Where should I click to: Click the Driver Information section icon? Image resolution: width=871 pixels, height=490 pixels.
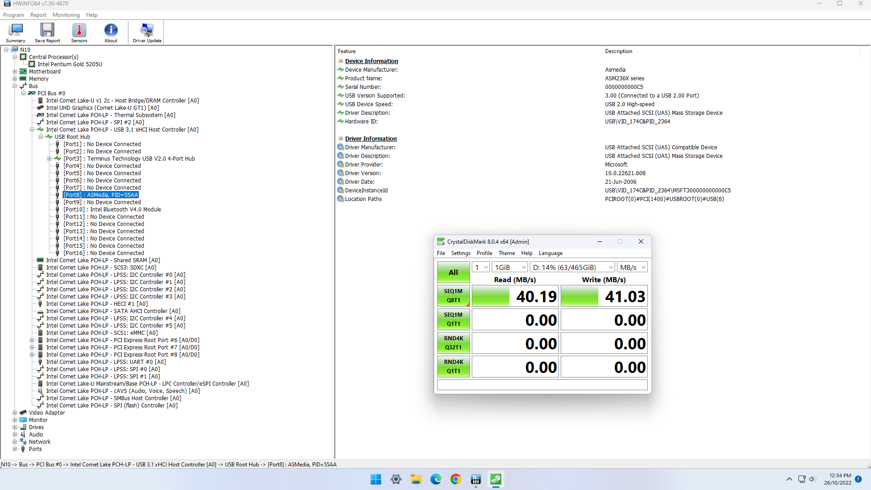(341, 138)
